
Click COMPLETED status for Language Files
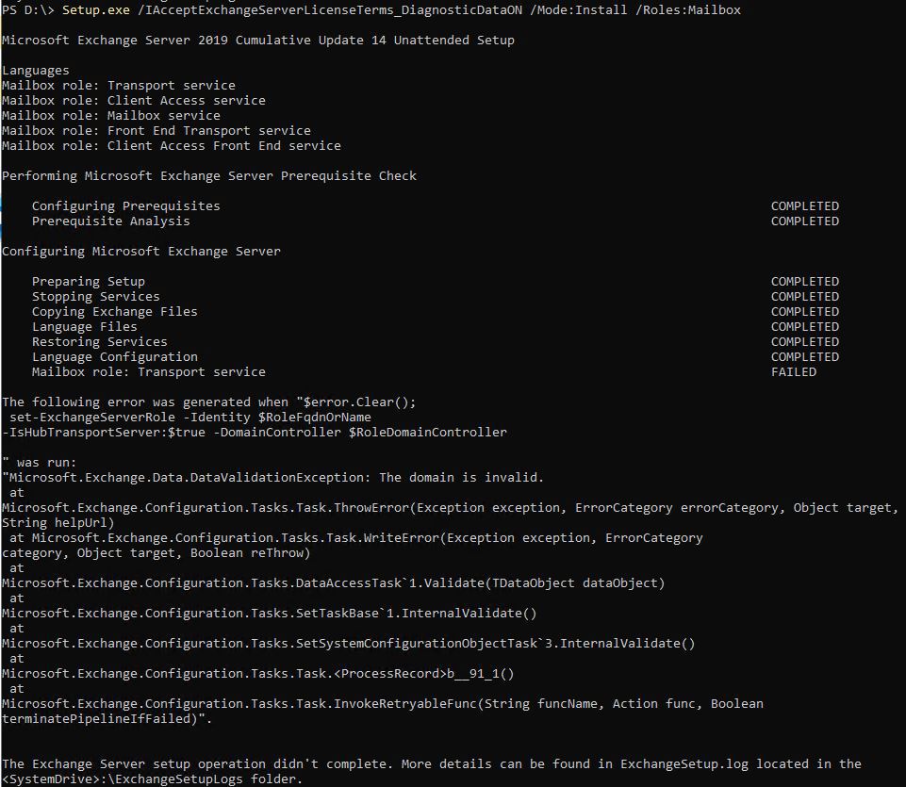(805, 326)
